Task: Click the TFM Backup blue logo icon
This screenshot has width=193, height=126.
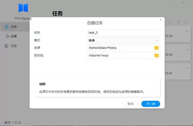Action: 23,8
